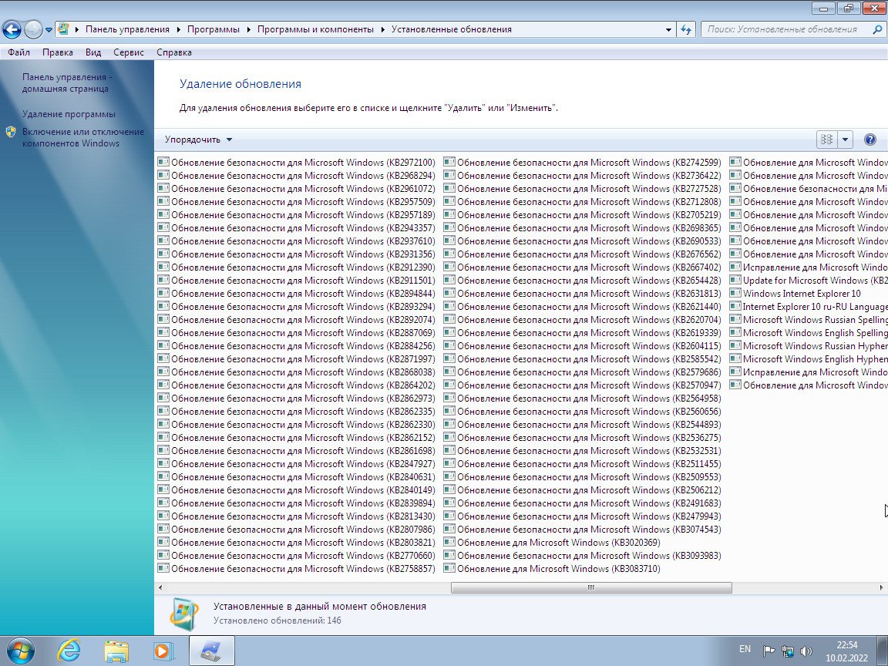Click Программы in the address breadcrumb
Image resolution: width=888 pixels, height=666 pixels.
pos(214,29)
